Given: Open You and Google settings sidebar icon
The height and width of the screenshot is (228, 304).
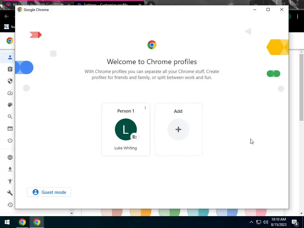Looking at the screenshot, I should tap(10, 57).
